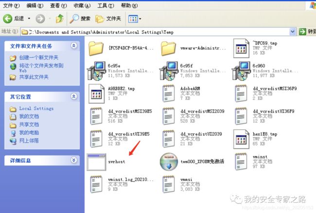Go up one folder level
Screen dimensions: 316x213
click(60, 19)
